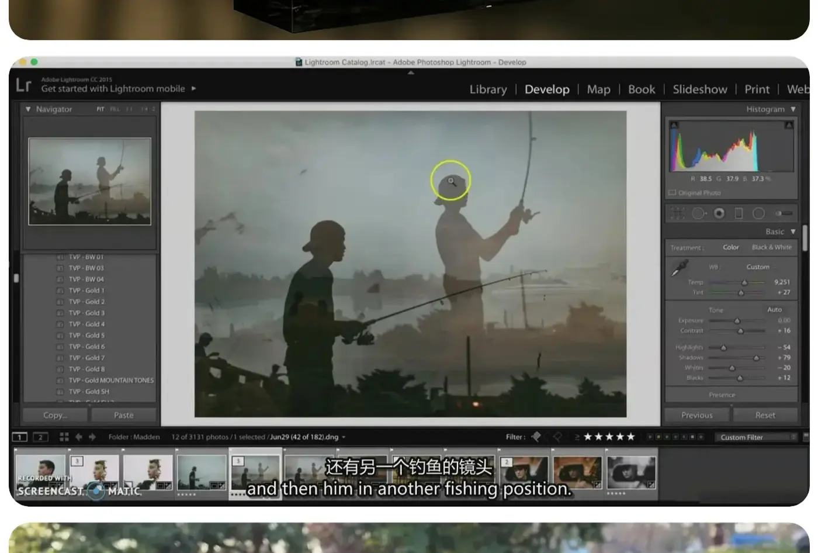
Task: Pick the White Balance eyedropper tool
Action: 680,267
